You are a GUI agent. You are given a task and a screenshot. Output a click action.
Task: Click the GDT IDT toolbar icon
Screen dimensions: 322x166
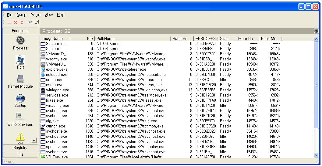click(23, 22)
